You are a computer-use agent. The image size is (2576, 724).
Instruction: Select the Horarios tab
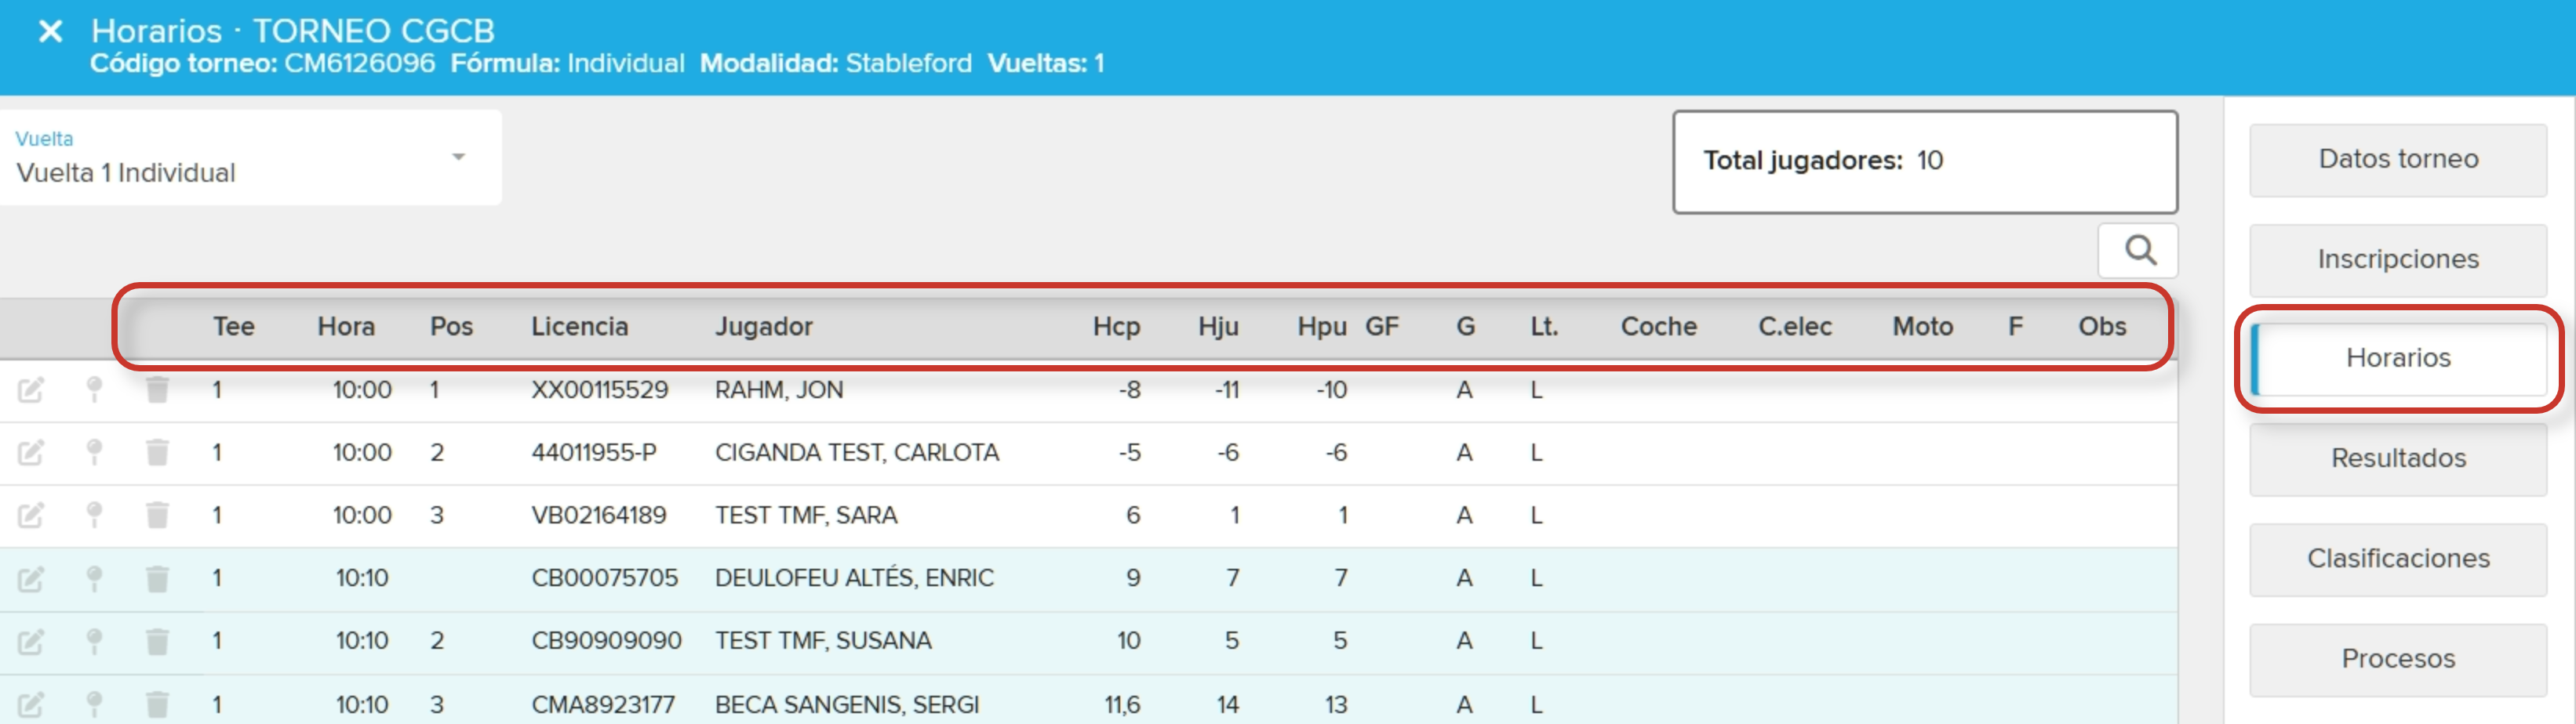click(x=2398, y=359)
